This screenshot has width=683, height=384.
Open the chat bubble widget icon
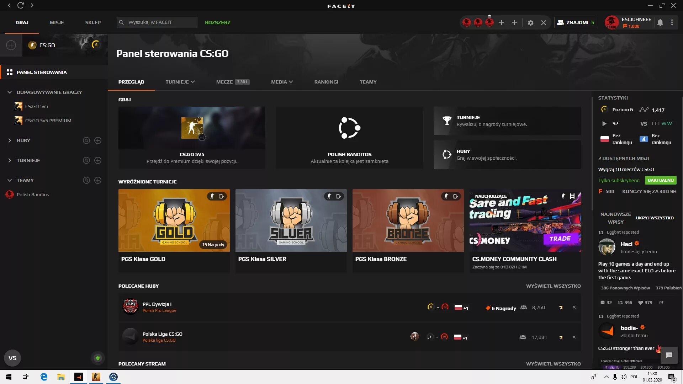pos(669,355)
